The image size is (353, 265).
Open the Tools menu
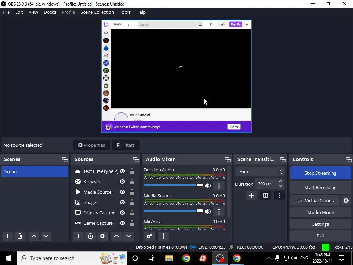[x=125, y=12]
